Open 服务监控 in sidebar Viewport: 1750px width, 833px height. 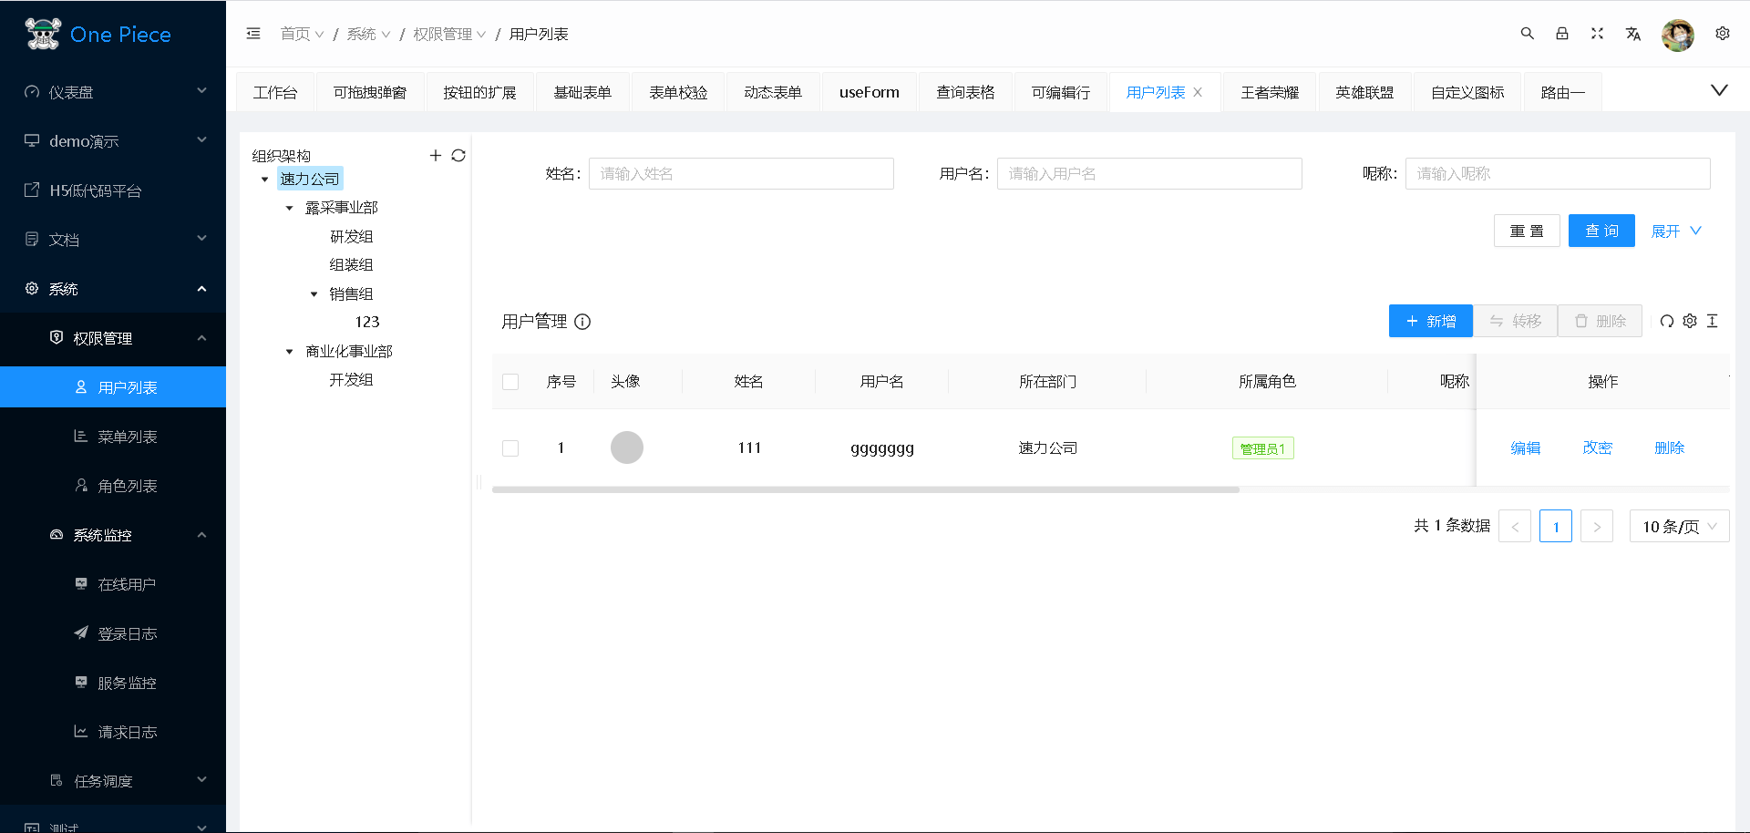tap(113, 683)
